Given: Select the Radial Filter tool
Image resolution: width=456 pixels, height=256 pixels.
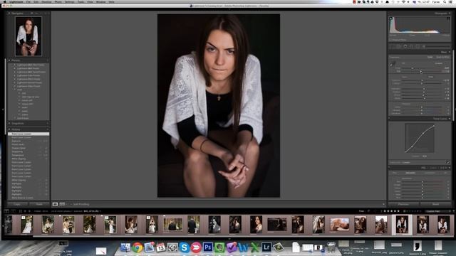Looking at the screenshot, I should (418, 46).
